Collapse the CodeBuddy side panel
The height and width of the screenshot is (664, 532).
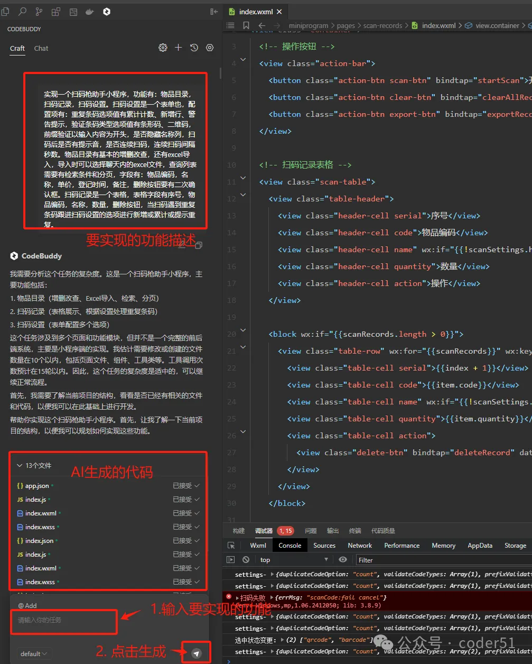(x=214, y=11)
